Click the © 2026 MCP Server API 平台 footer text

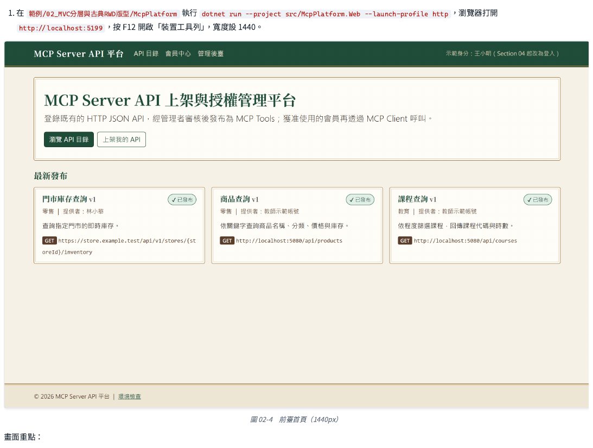point(72,396)
